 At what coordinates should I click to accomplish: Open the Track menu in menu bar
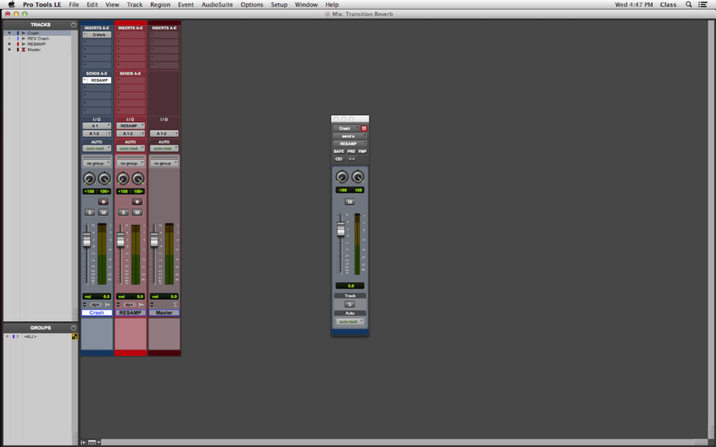[x=134, y=4]
